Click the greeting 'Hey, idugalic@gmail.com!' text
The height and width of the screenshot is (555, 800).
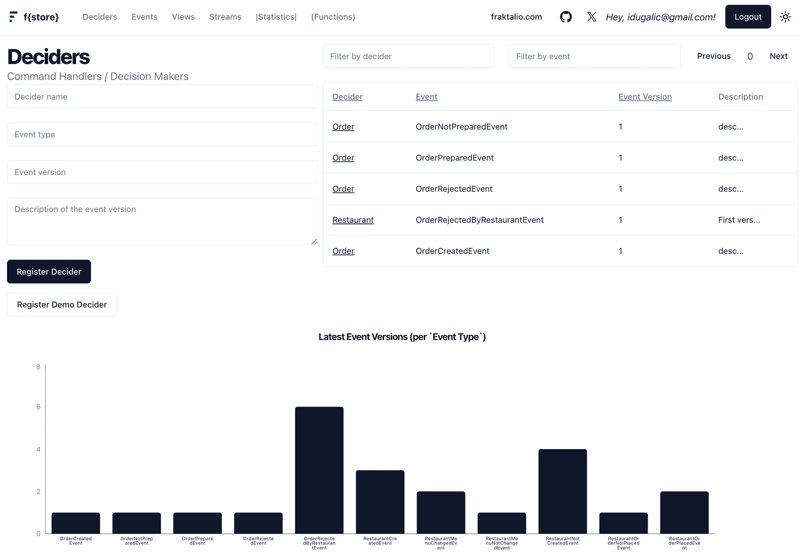point(660,17)
